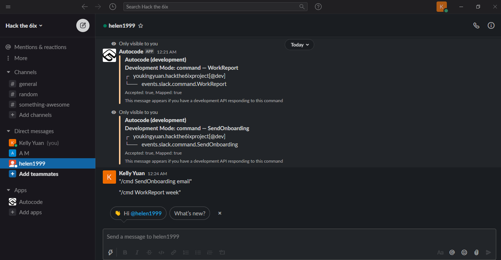
Task: Open the hamburger menu in the title bar
Action: coord(8,7)
